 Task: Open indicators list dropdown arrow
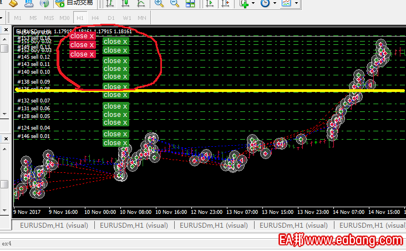tap(255, 4)
